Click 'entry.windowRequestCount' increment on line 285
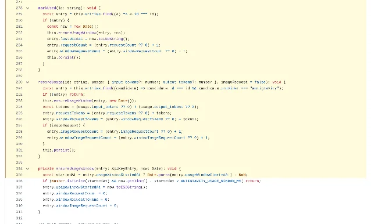Viewport: 371px width, 224px height. [117, 51]
